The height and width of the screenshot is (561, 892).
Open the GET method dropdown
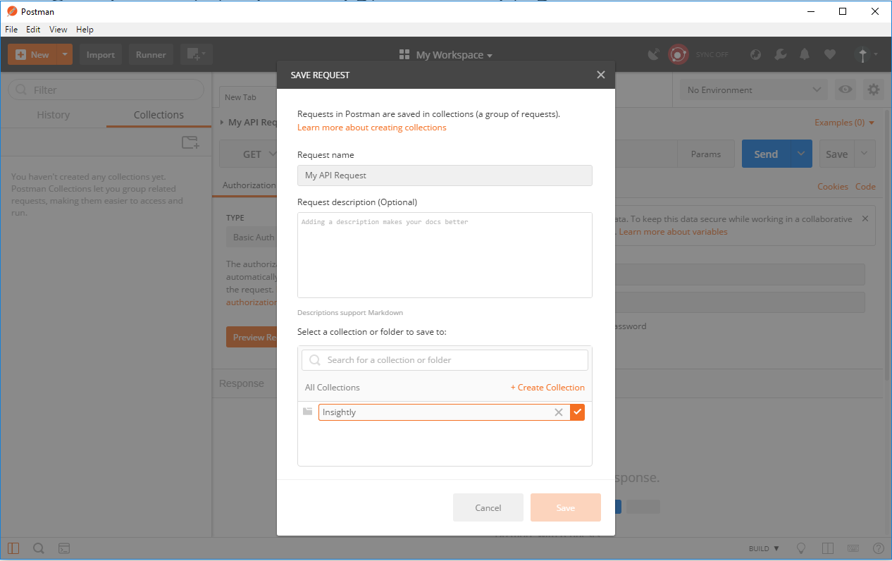tap(259, 154)
